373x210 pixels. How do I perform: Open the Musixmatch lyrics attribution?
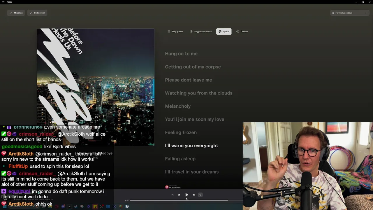point(173,187)
